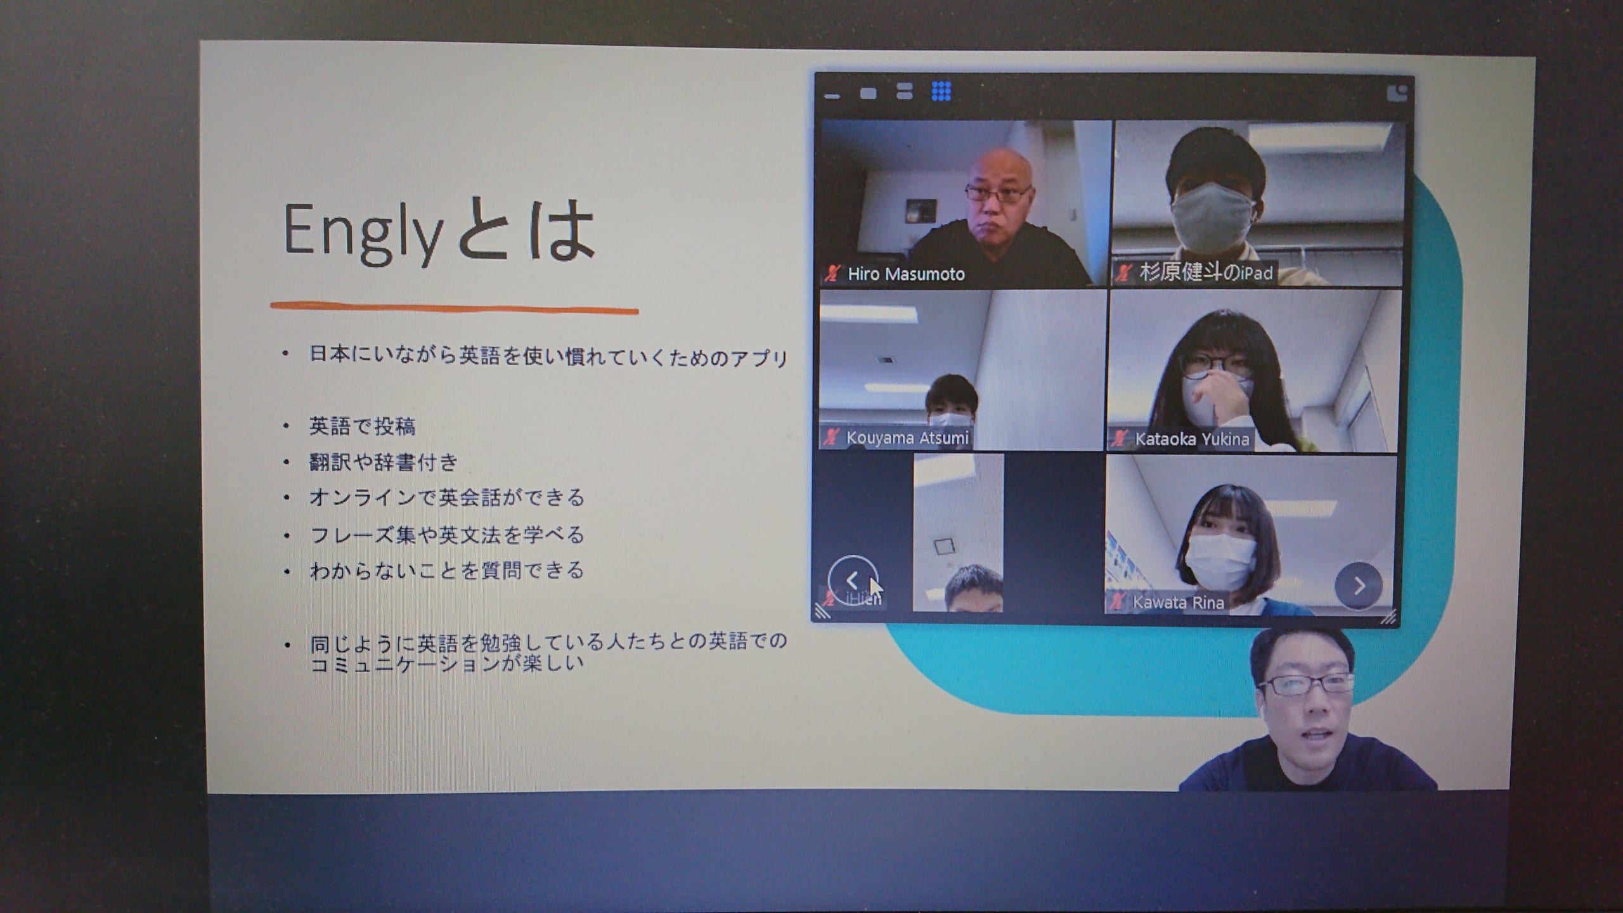
Task: Click the bottom-left resize handle of video panel
Action: [x=823, y=612]
